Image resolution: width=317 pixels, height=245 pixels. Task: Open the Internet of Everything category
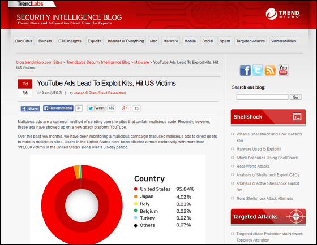(126, 41)
